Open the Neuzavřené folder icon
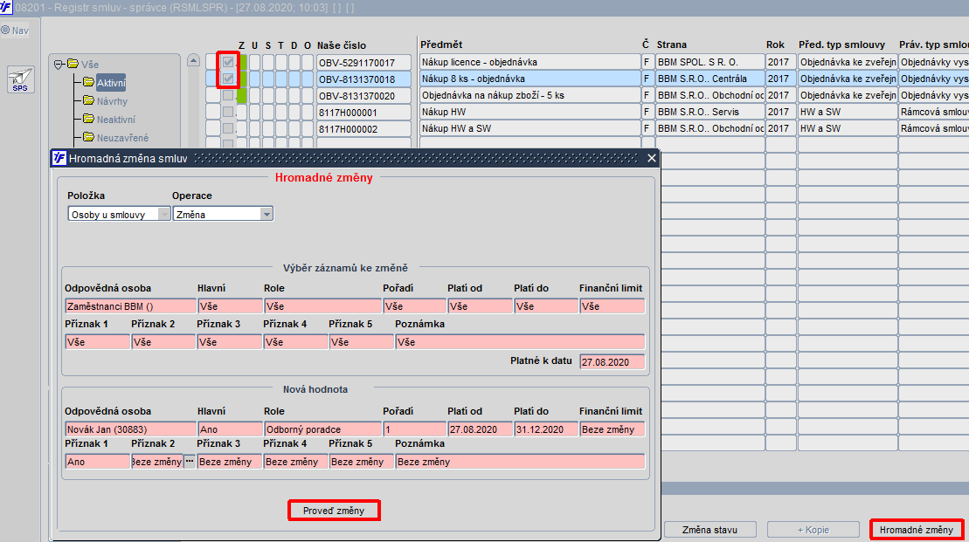The width and height of the screenshot is (969, 542). tap(88, 137)
